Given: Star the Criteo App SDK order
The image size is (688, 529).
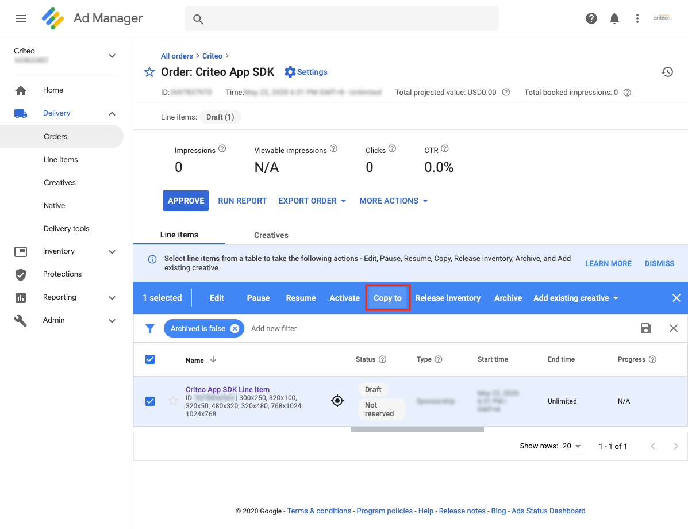Looking at the screenshot, I should point(149,72).
